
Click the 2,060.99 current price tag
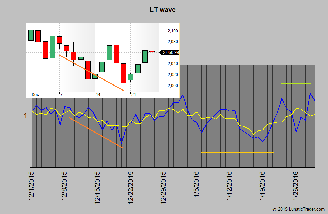pyautogui.click(x=171, y=52)
